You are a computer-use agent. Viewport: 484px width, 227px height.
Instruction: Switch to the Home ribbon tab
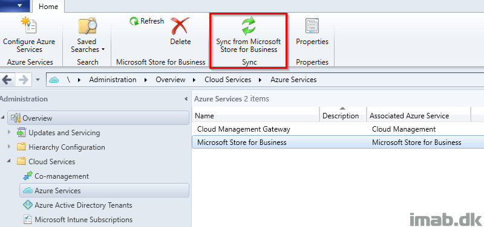pos(48,6)
